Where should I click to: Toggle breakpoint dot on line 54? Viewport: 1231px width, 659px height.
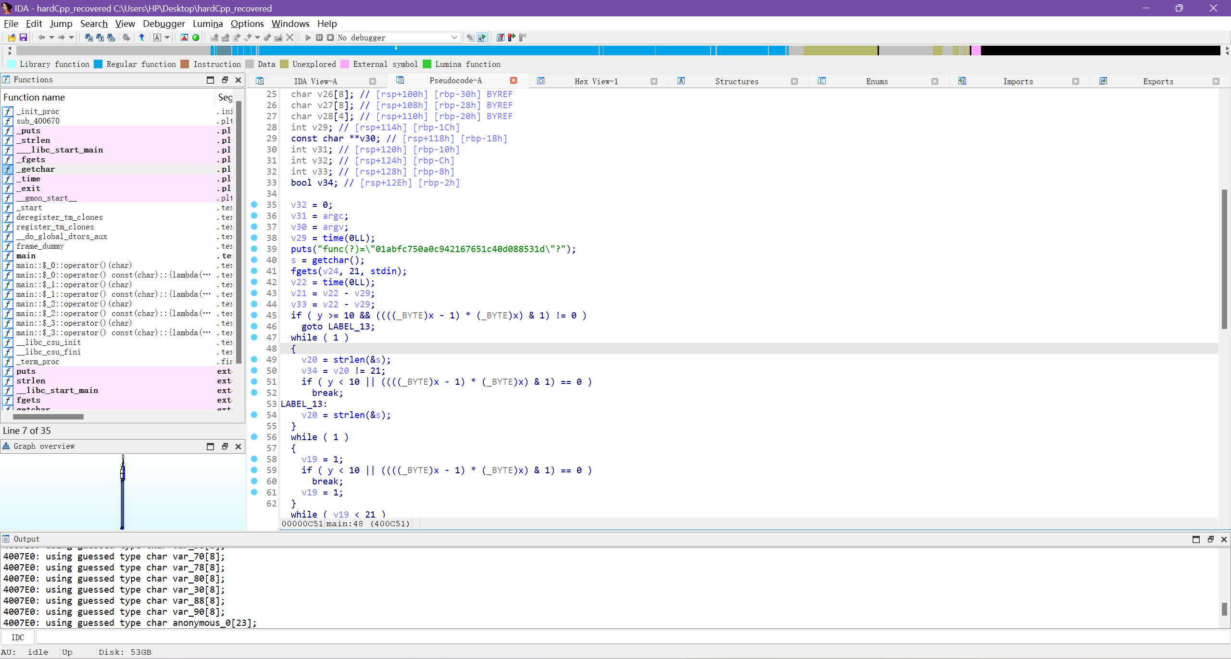click(x=254, y=415)
